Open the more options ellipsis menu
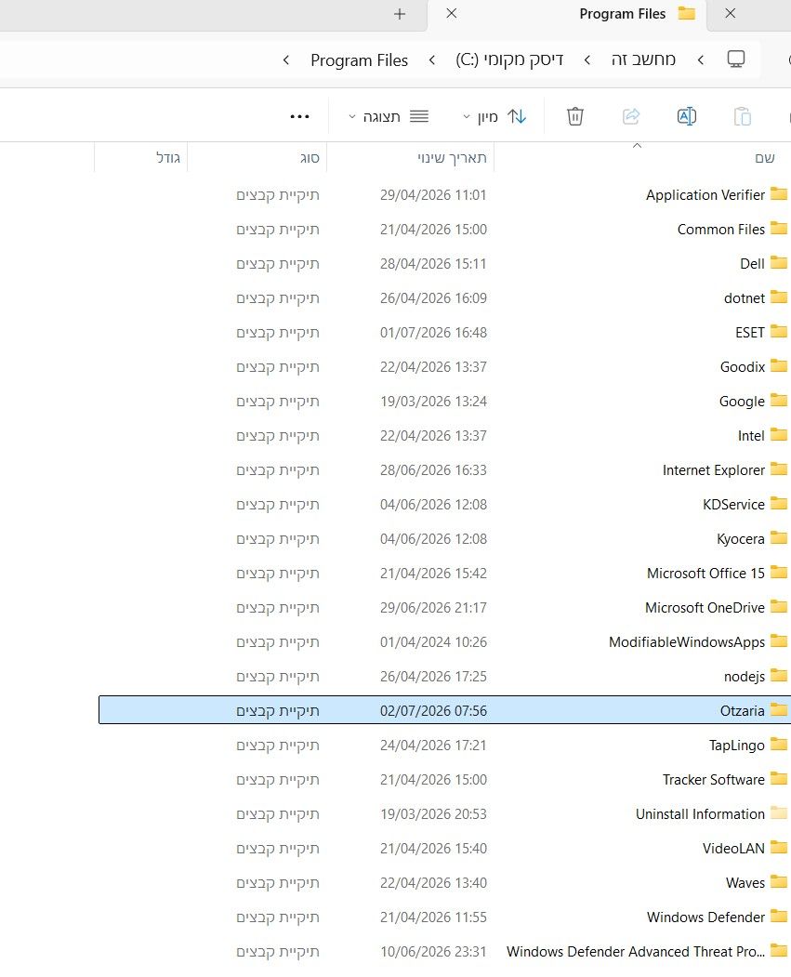The image size is (791, 977). click(x=299, y=116)
